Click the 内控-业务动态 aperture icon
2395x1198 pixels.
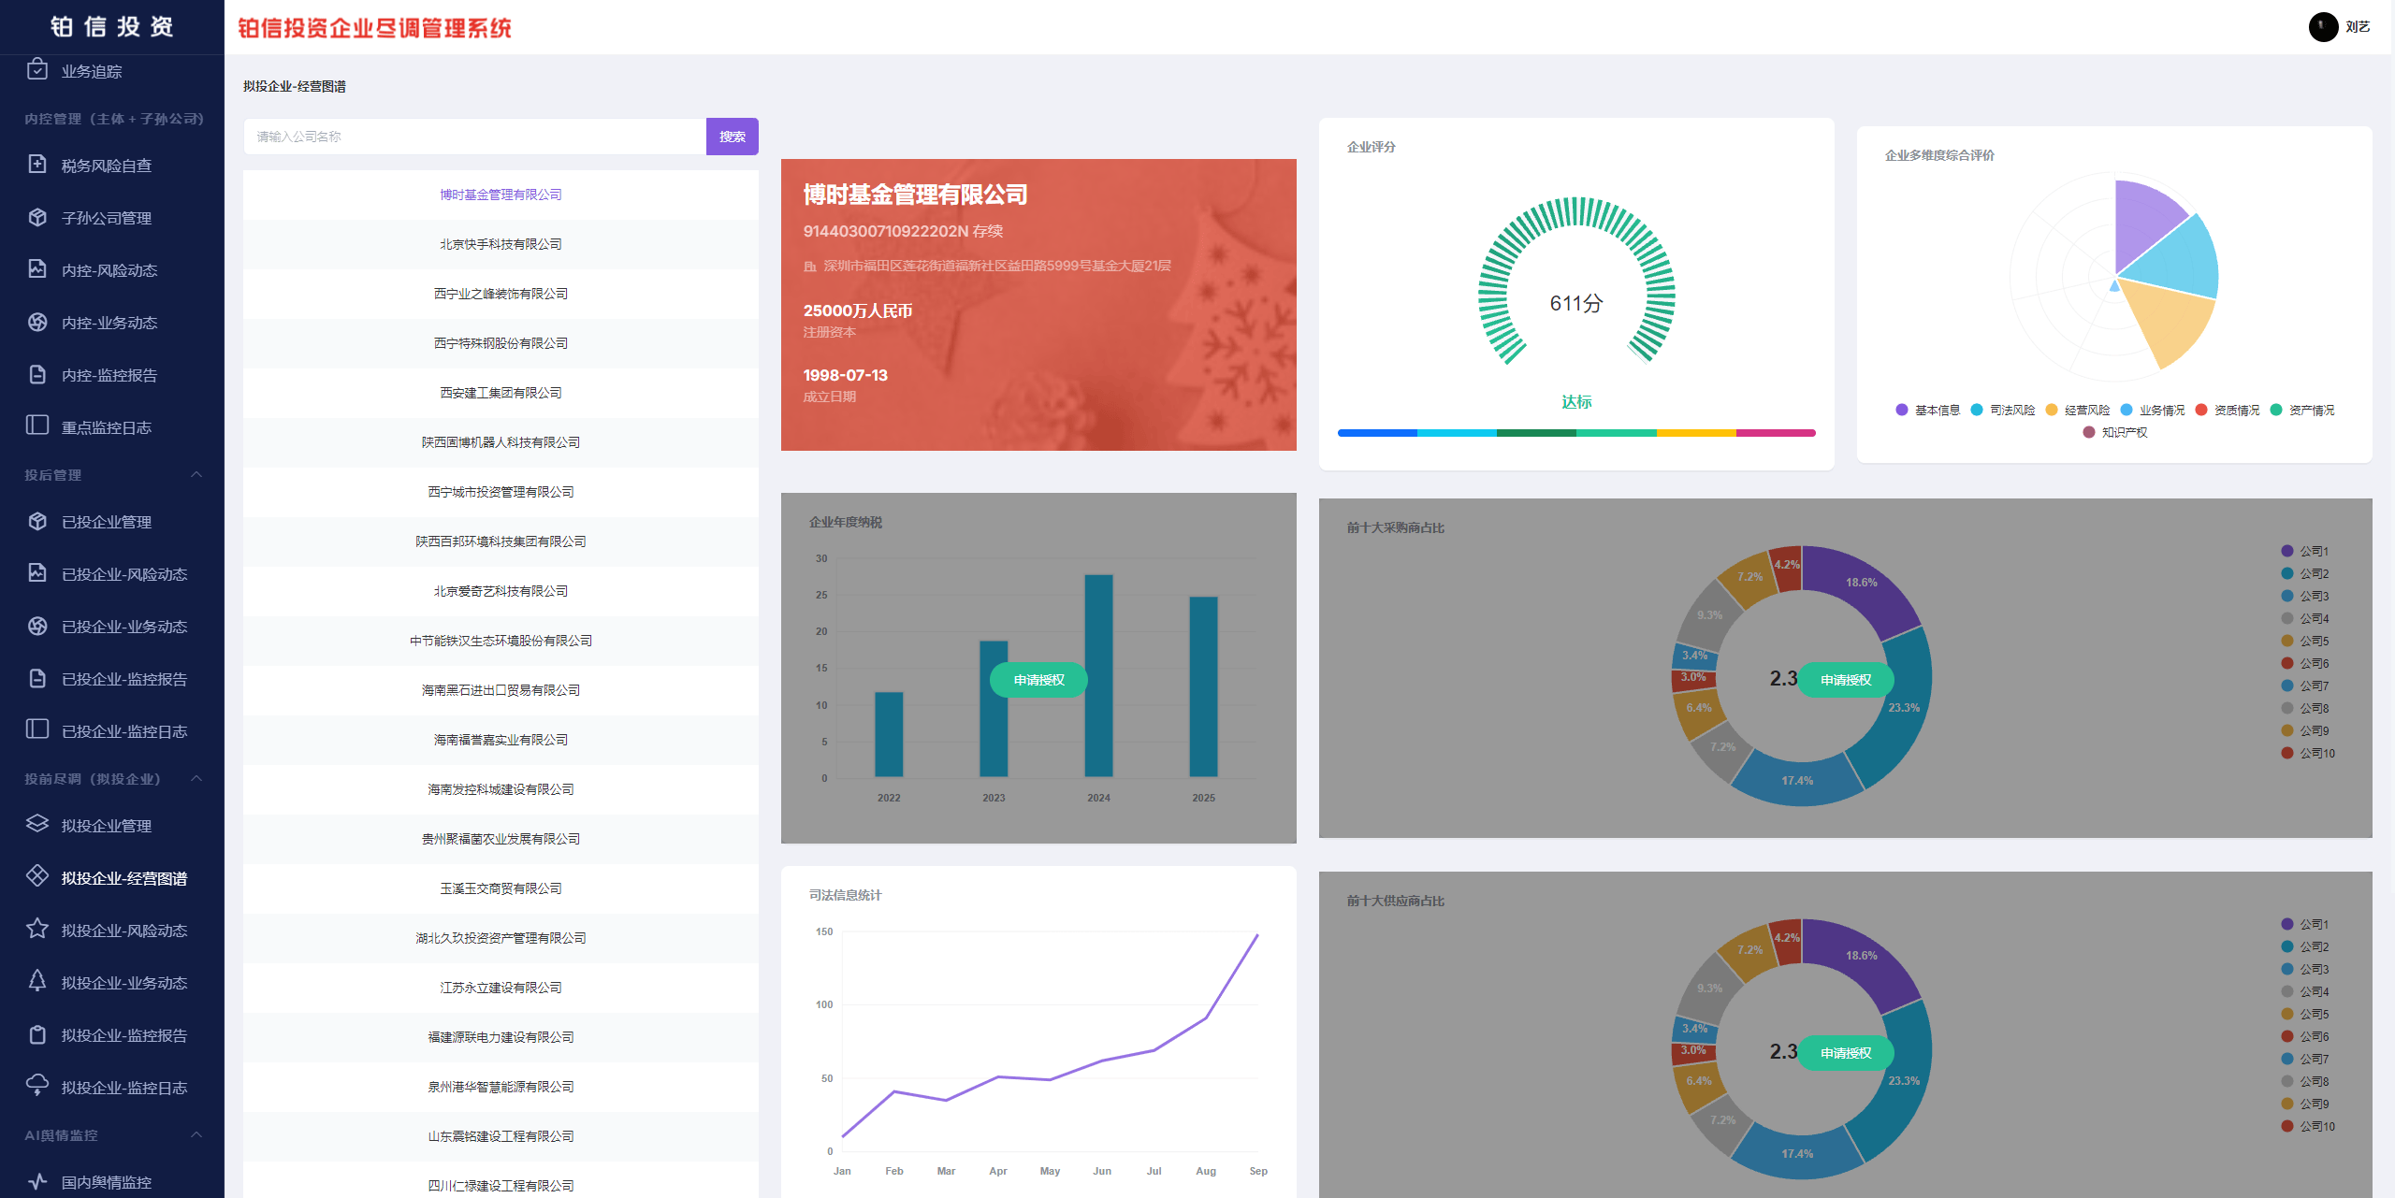click(37, 322)
